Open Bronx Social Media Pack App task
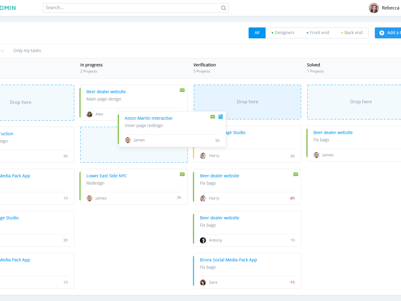Image resolution: width=401 pixels, height=301 pixels. (x=228, y=260)
